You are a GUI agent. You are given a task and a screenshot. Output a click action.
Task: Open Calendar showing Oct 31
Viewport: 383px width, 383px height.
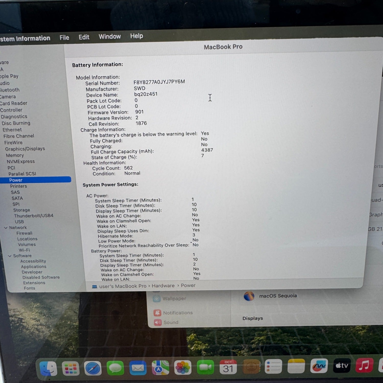(228, 367)
